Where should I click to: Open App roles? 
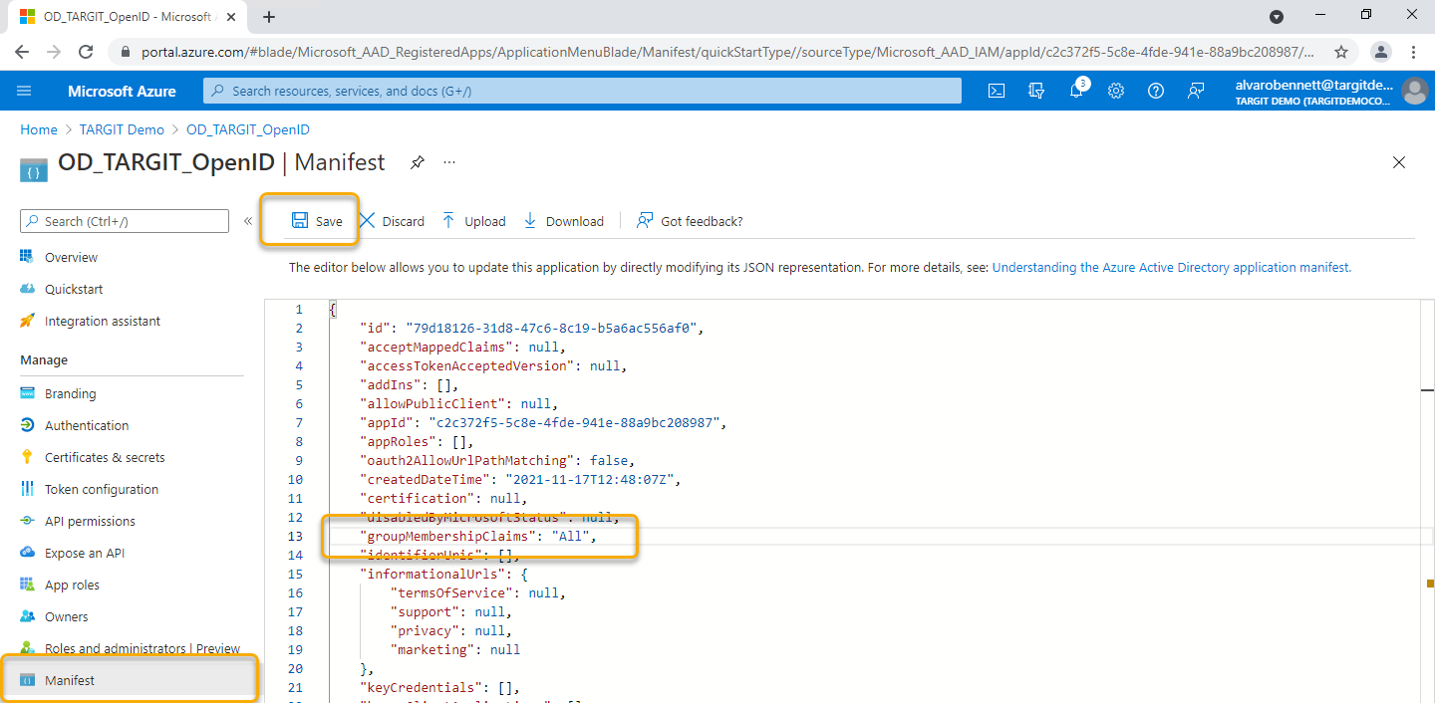(72, 585)
